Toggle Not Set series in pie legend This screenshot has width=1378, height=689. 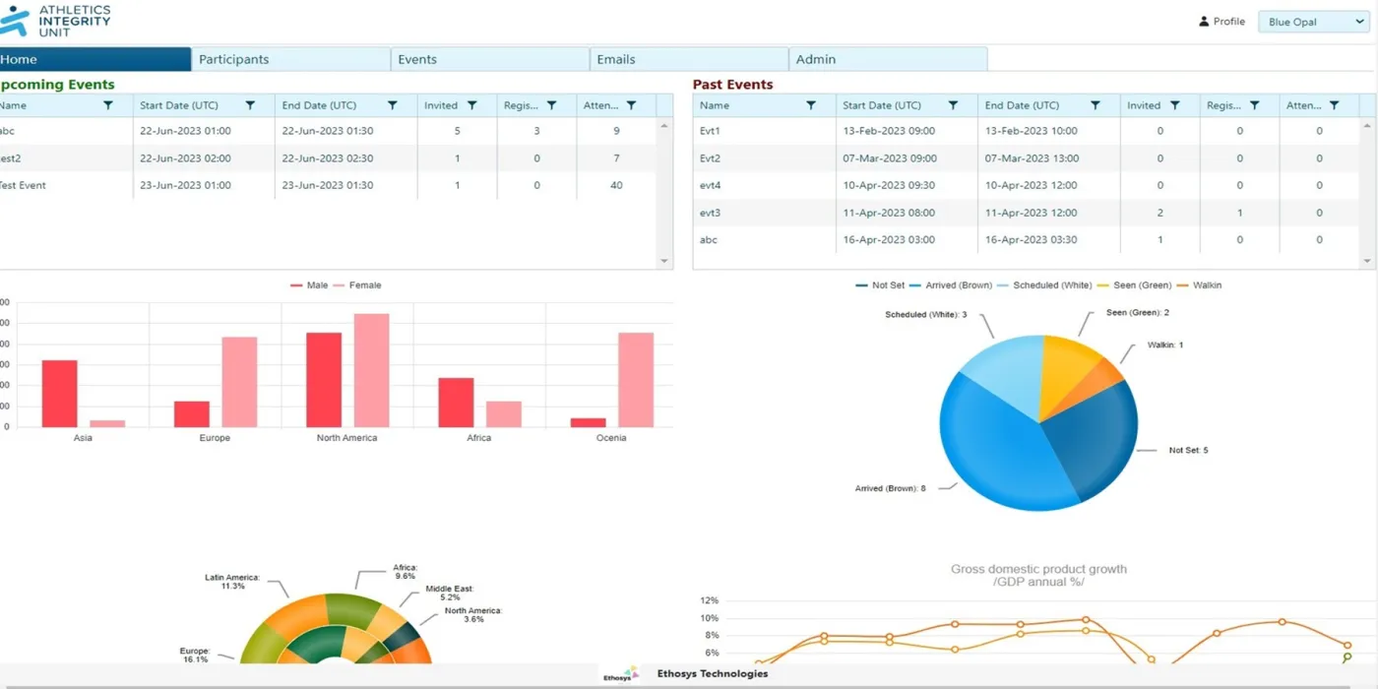880,285
